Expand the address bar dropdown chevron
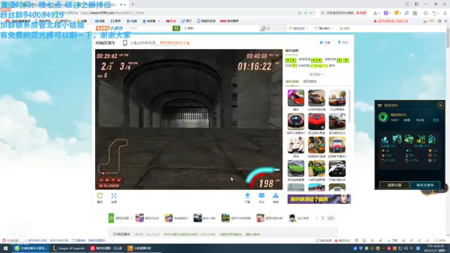Image resolution: width=450 pixels, height=253 pixels. [x=312, y=13]
